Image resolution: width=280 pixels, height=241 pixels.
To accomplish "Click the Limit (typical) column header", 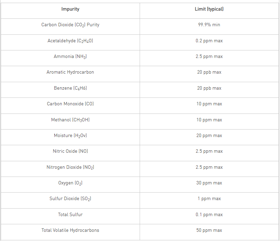I will (x=209, y=9).
